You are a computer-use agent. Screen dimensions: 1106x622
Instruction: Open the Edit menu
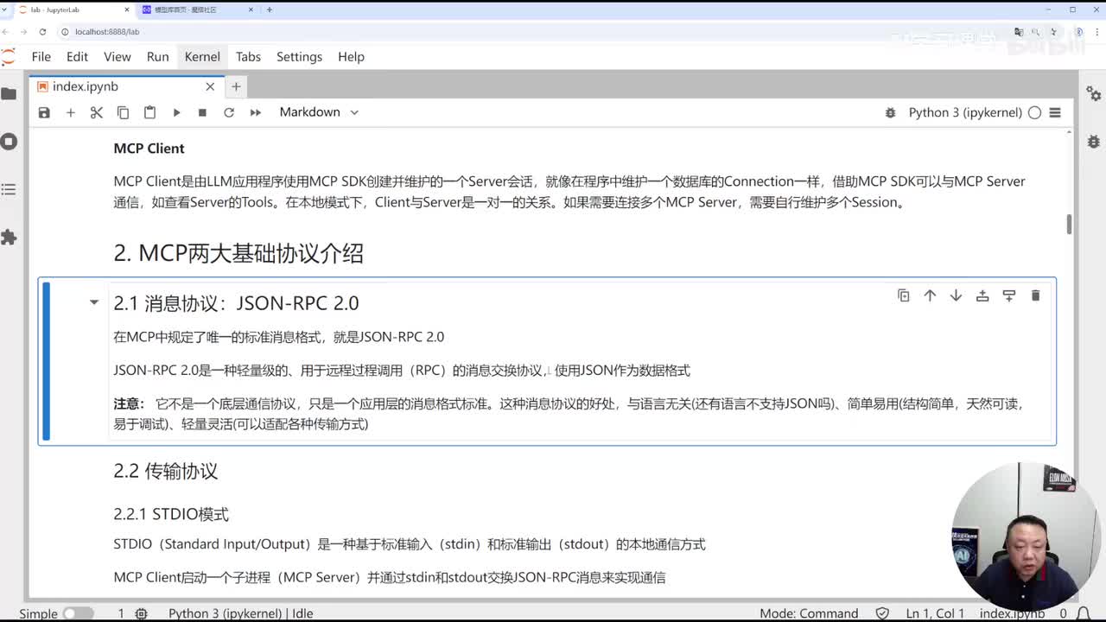tap(77, 56)
